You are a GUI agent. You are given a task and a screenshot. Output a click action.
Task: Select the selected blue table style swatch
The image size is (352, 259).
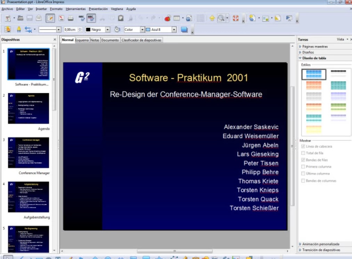point(314,74)
